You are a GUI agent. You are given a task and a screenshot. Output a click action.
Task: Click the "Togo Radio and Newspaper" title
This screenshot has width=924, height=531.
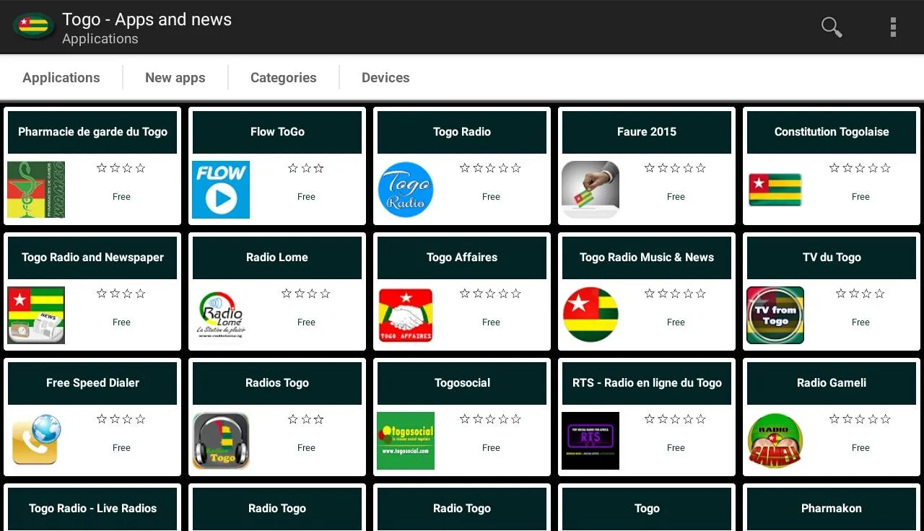92,258
